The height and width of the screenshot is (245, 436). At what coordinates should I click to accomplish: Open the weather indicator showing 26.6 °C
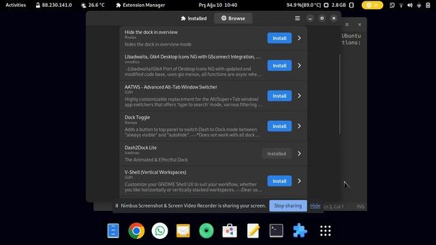pos(93,5)
